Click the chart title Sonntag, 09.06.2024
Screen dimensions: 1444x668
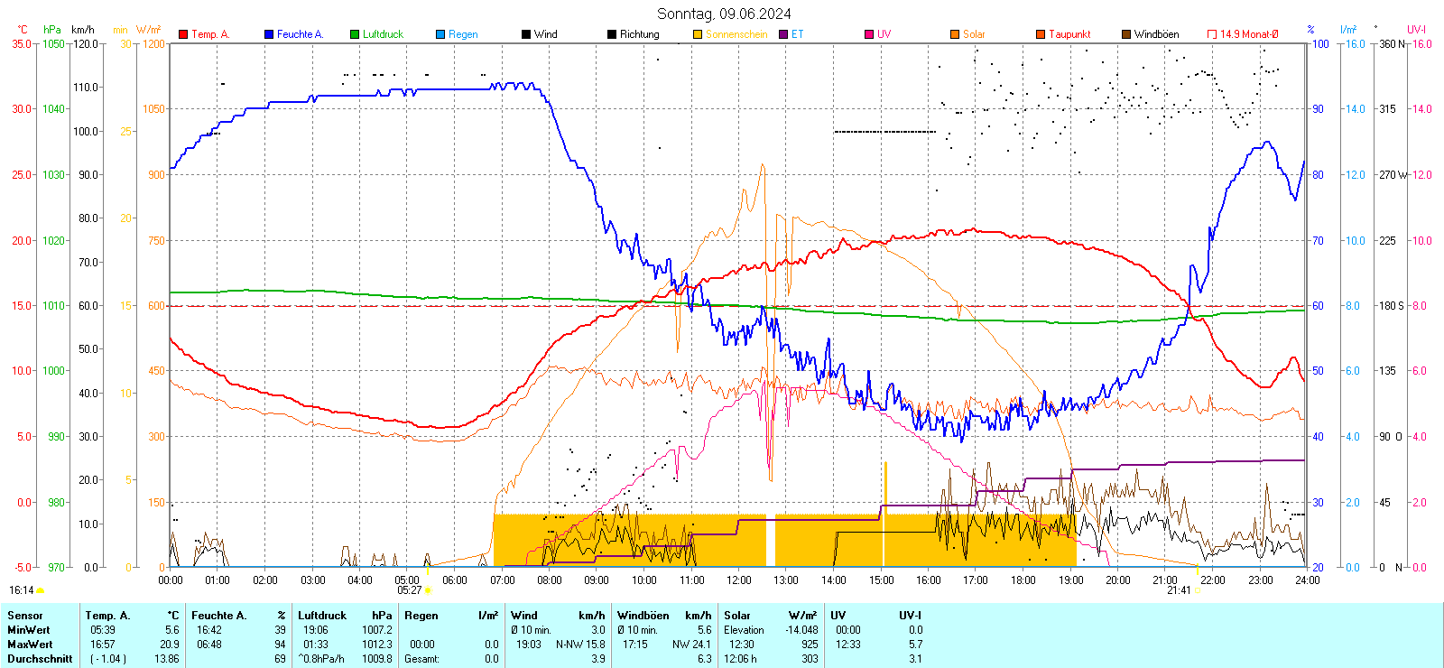pos(724,14)
